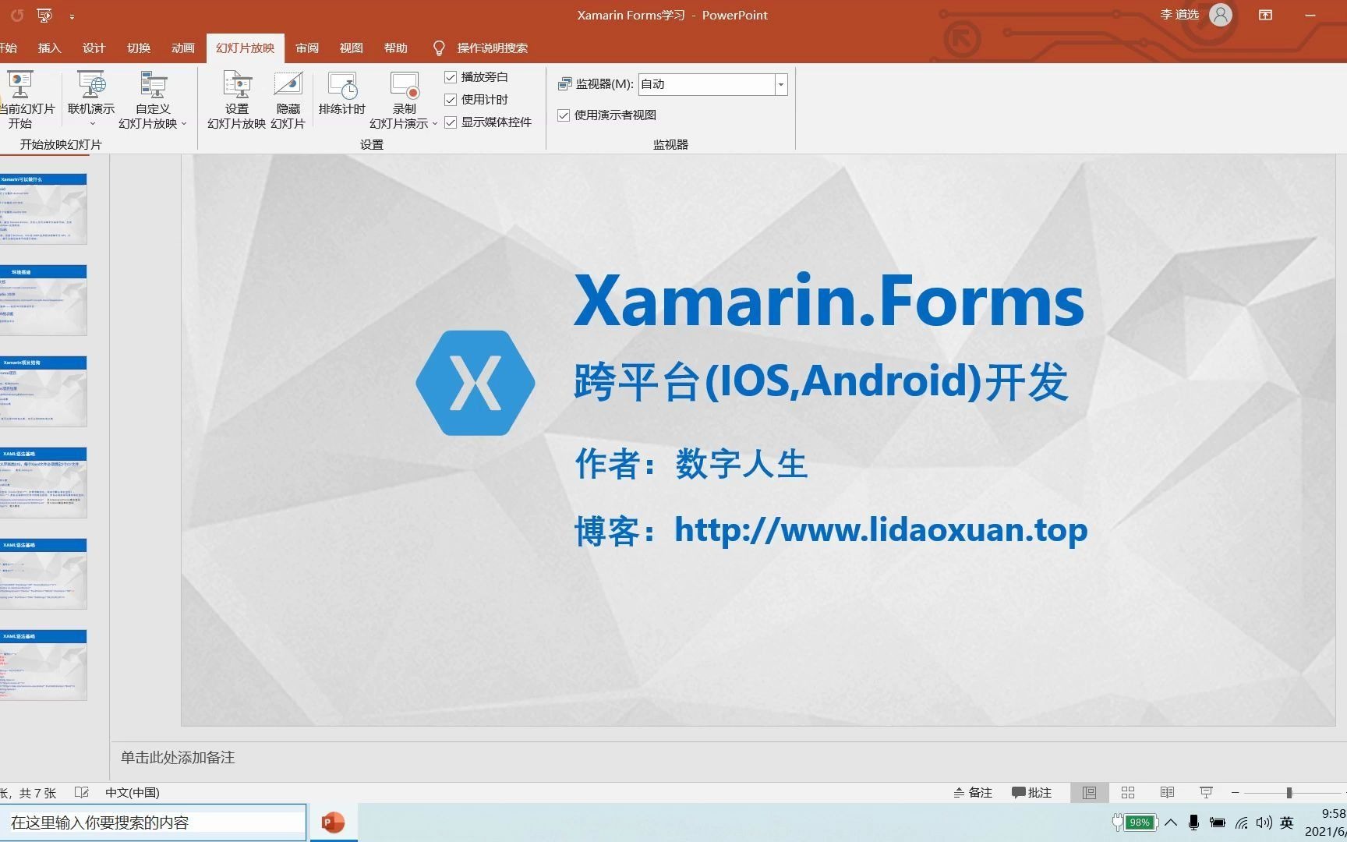Click the start-from-beginning quick access icon
The height and width of the screenshot is (842, 1347).
(x=44, y=15)
